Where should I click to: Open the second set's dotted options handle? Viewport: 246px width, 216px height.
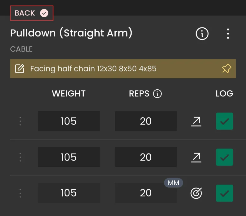tap(20, 157)
